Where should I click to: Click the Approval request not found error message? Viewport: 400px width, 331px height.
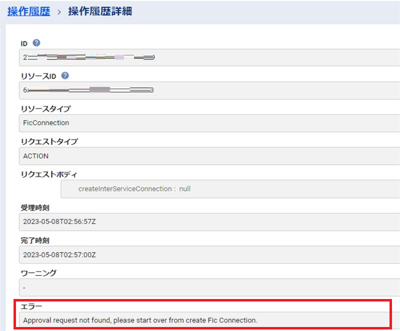pyautogui.click(x=140, y=320)
